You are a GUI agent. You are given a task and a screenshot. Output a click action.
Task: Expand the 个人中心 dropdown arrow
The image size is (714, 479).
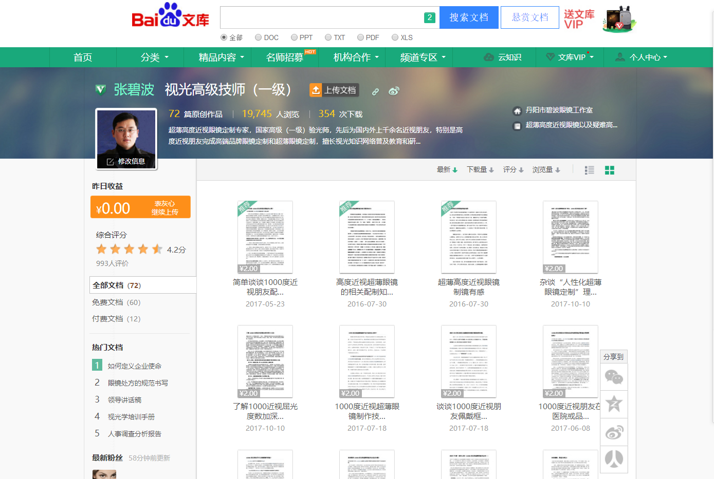point(665,58)
